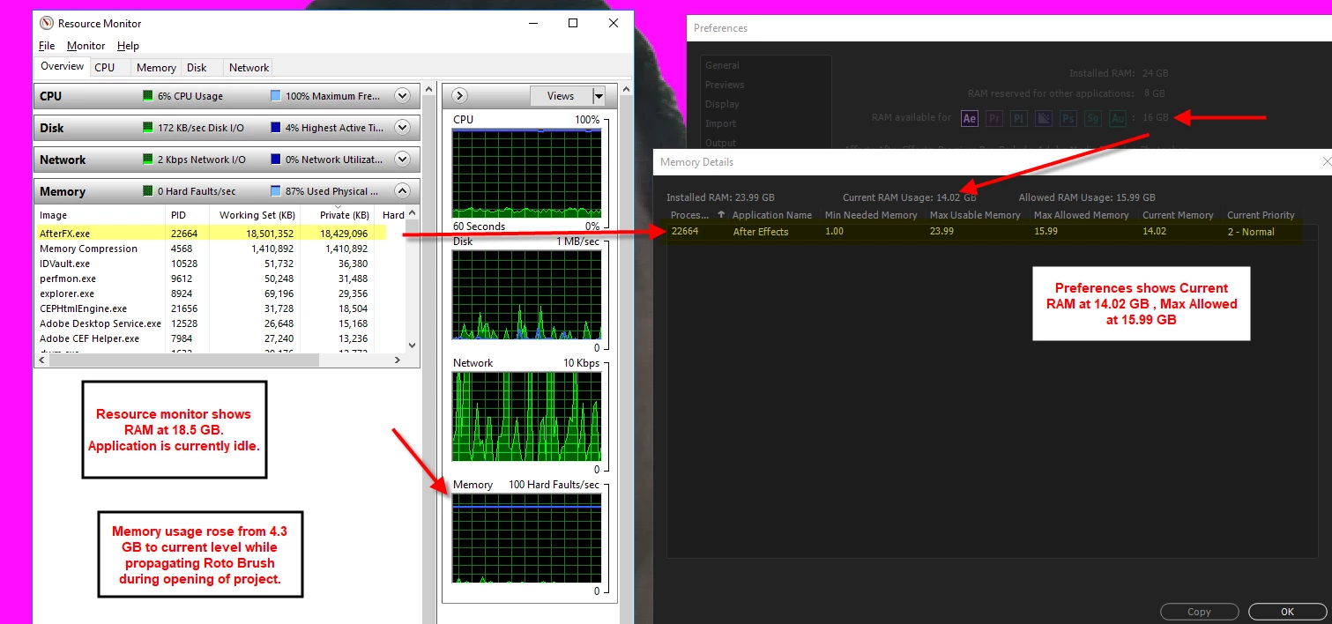The image size is (1332, 624).
Task: Click process list vertical scrollbar down arrow
Action: tap(412, 345)
